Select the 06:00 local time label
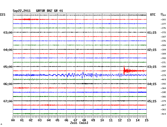The width and height of the screenshot is (167, 127). 8,84
